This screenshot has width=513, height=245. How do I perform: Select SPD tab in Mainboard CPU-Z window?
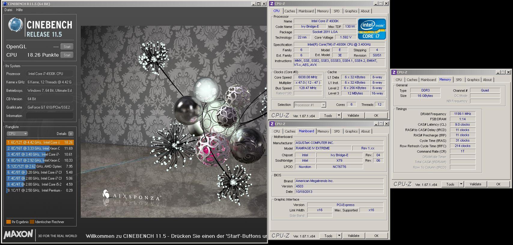337,131
